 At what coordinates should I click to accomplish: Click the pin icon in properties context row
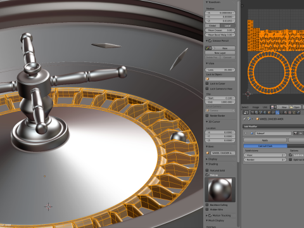[x=244, y=119]
